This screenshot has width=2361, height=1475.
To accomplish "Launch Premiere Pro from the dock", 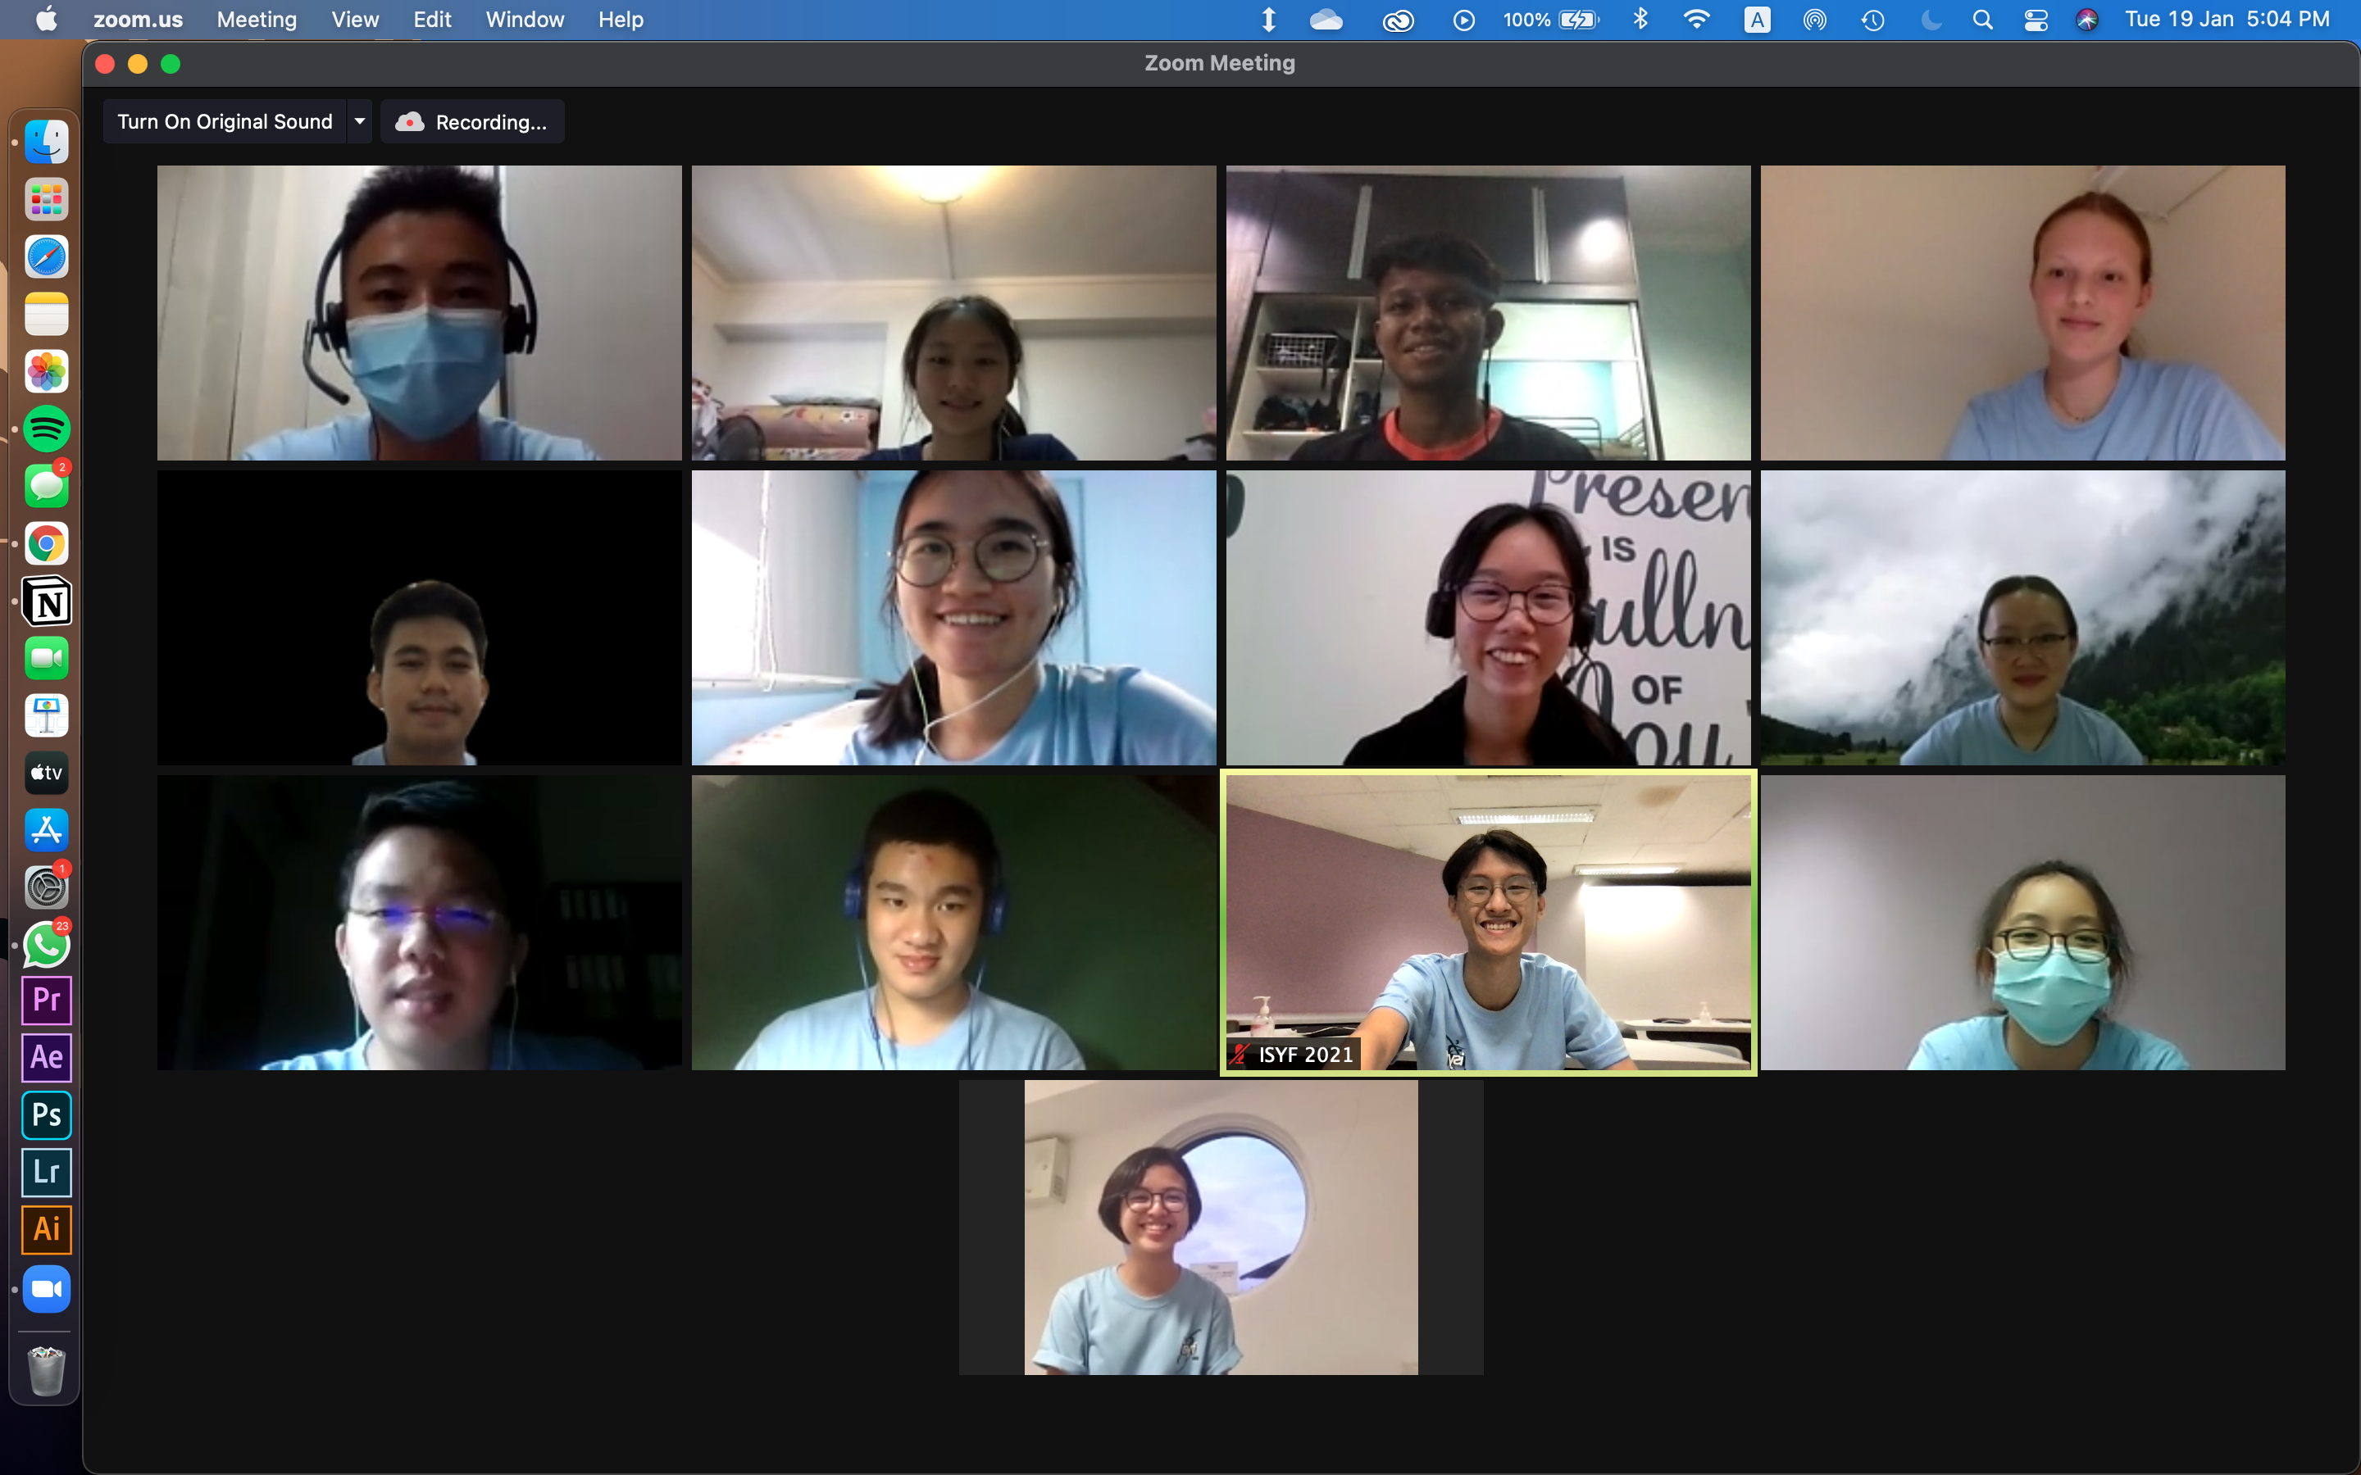I will click(46, 1000).
